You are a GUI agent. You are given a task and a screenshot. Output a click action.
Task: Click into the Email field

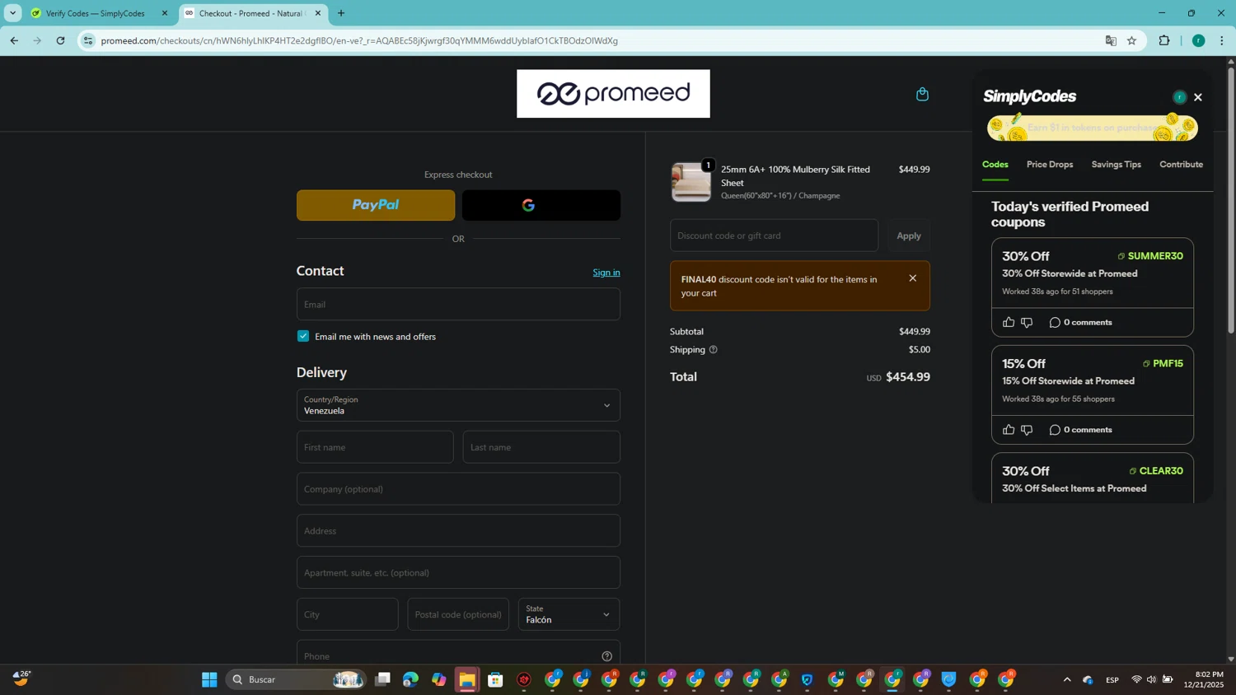[458, 304]
